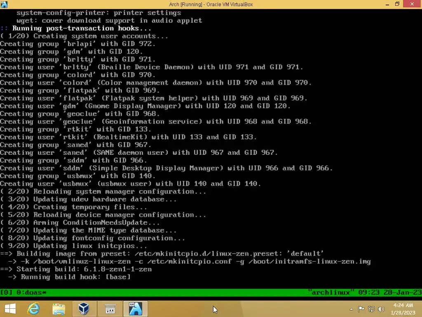The width and height of the screenshot is (422, 317).
Task: Close the Arch VirtualBox window
Action: 412,4
